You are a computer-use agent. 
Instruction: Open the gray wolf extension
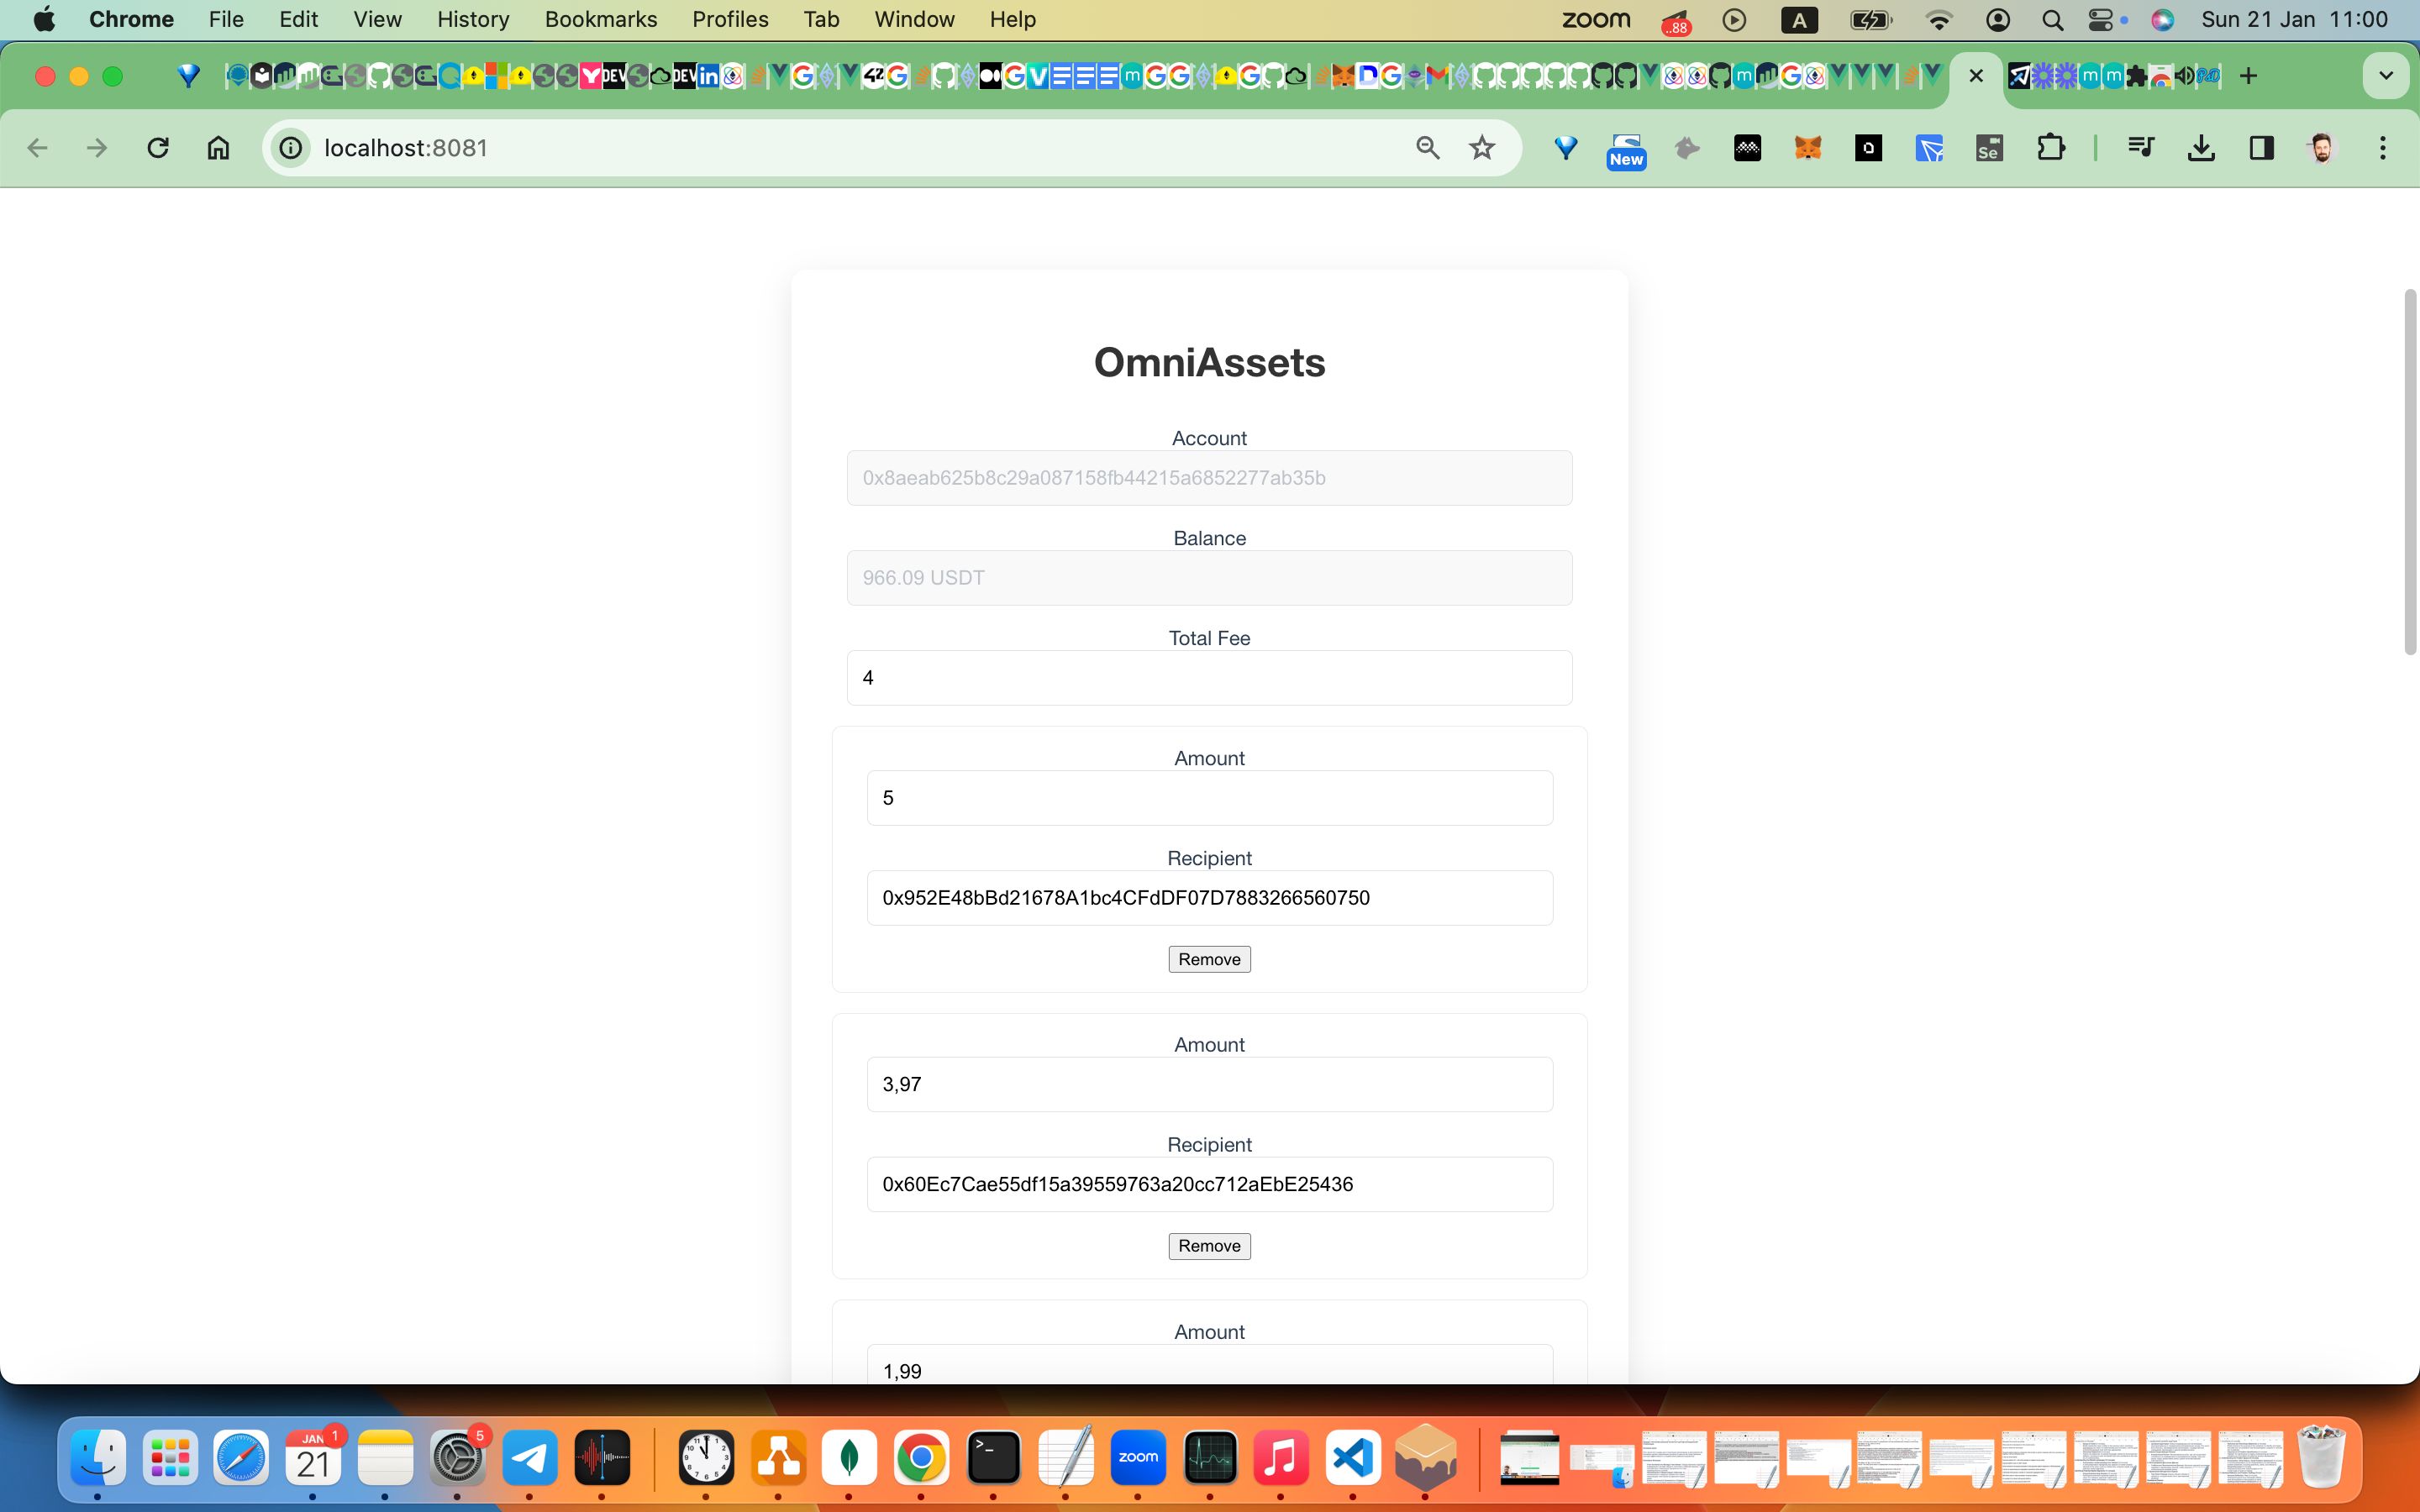(x=1687, y=148)
